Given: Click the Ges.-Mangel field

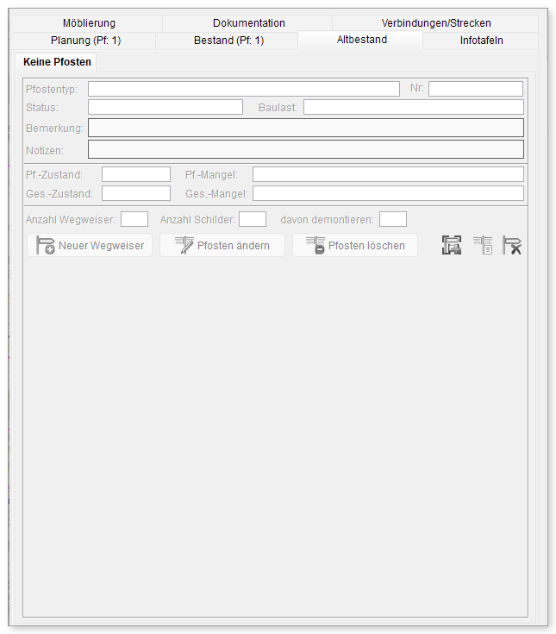Looking at the screenshot, I should point(388,193).
